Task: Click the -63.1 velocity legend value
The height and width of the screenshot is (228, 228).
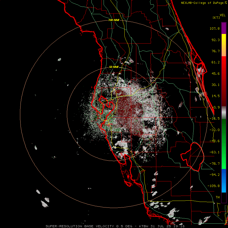Action: (215, 152)
